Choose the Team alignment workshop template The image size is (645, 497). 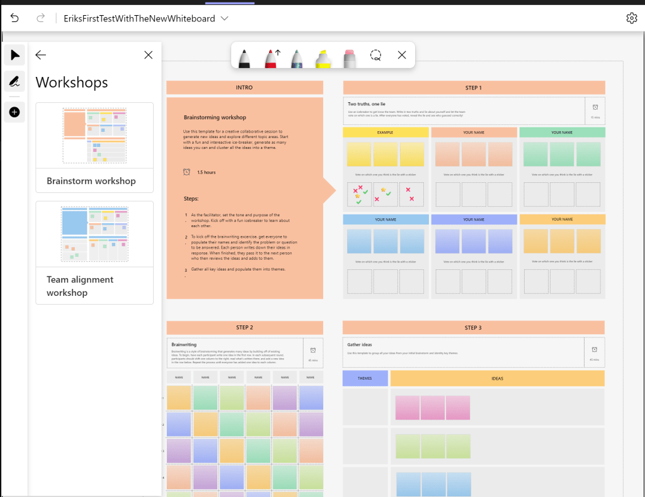[x=94, y=252]
